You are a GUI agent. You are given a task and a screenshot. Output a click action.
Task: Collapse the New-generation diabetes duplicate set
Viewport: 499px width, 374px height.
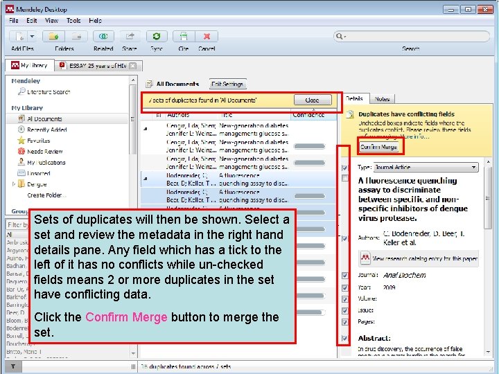tap(146, 129)
